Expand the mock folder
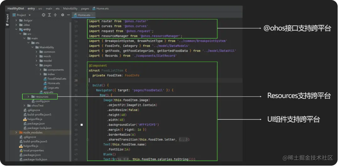The height and width of the screenshot is (167, 339). (36, 56)
